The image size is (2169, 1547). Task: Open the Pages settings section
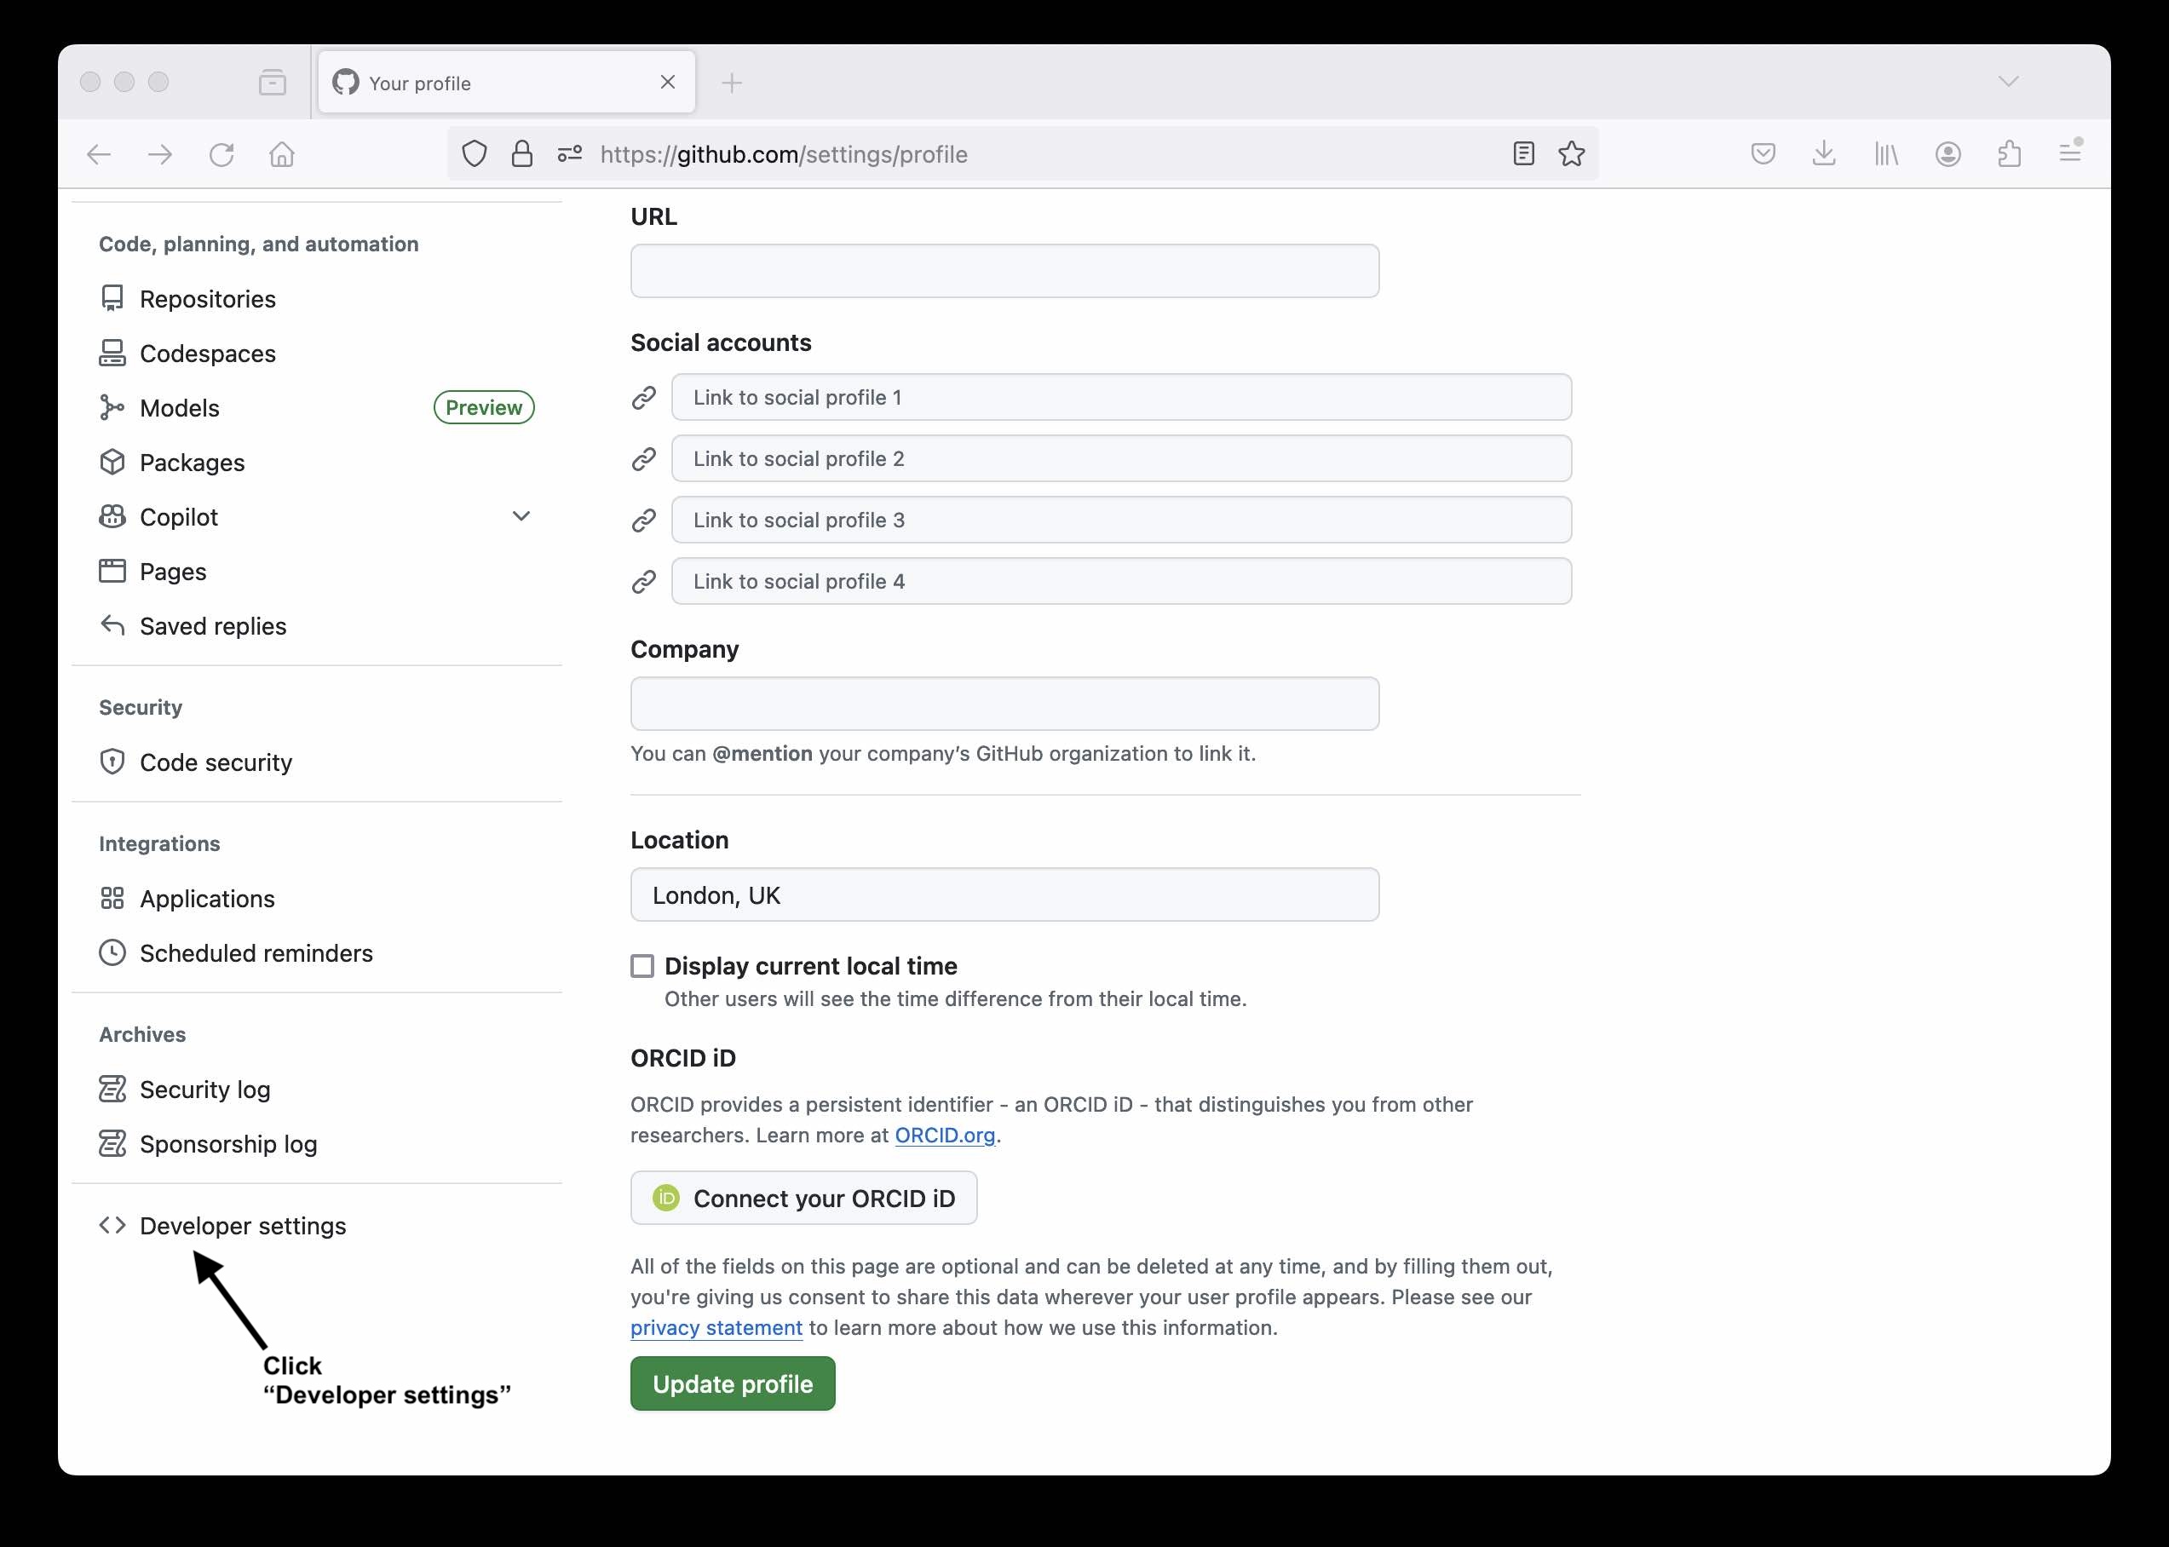coord(172,571)
